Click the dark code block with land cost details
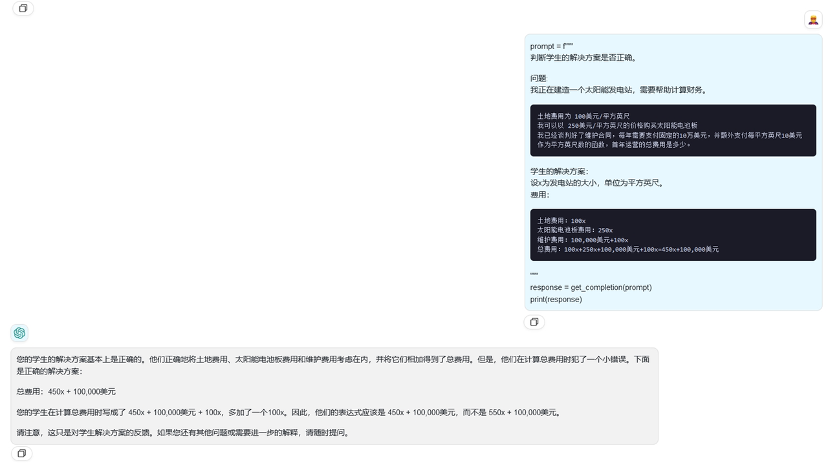Viewport: 828px width, 463px height. [x=673, y=130]
